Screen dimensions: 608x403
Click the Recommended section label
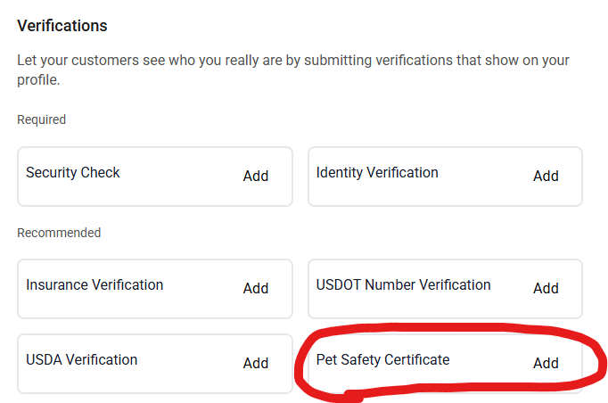(x=59, y=233)
